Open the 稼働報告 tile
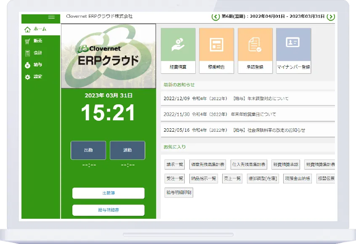 216,50
